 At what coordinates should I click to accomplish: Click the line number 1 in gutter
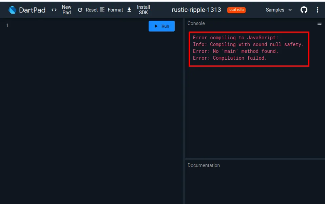pos(7,25)
